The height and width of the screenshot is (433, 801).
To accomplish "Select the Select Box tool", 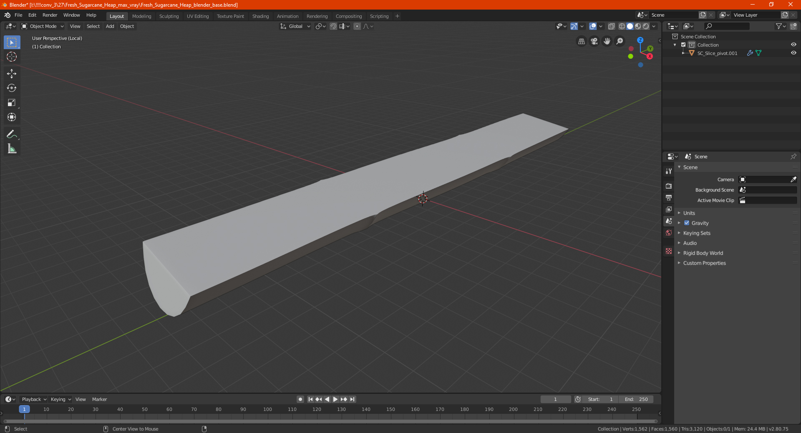I will coord(12,42).
